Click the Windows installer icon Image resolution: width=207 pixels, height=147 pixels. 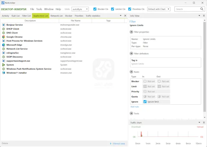click(x=3, y=73)
